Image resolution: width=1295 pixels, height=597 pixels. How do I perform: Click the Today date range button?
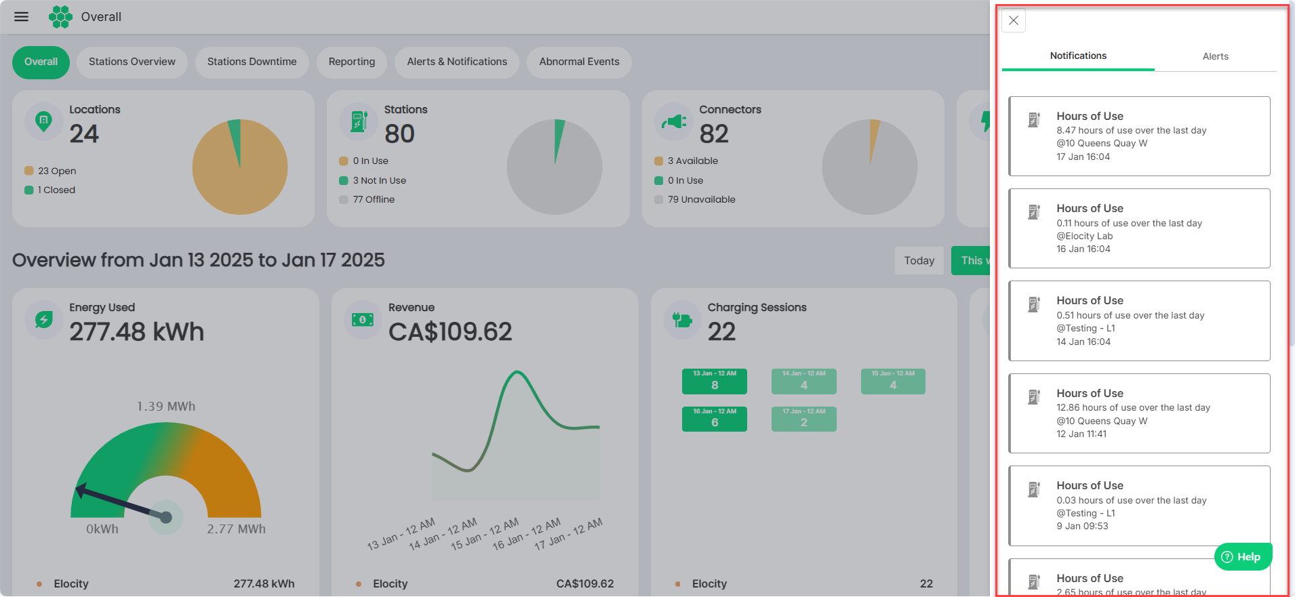point(919,261)
